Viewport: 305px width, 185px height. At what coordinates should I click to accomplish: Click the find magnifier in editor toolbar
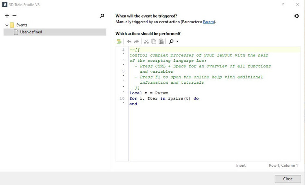point(171,41)
